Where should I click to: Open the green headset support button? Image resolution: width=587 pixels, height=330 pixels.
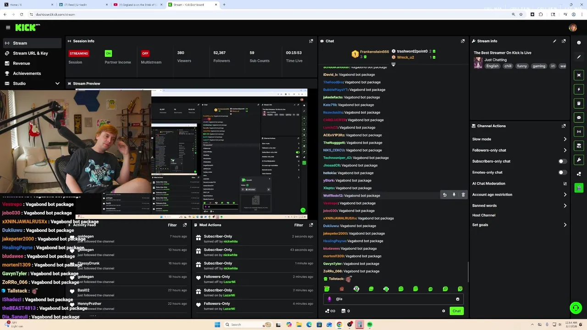pos(576,308)
